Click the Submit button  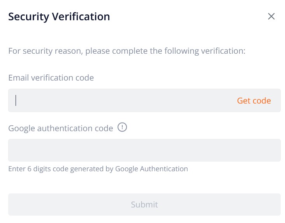[x=144, y=204]
